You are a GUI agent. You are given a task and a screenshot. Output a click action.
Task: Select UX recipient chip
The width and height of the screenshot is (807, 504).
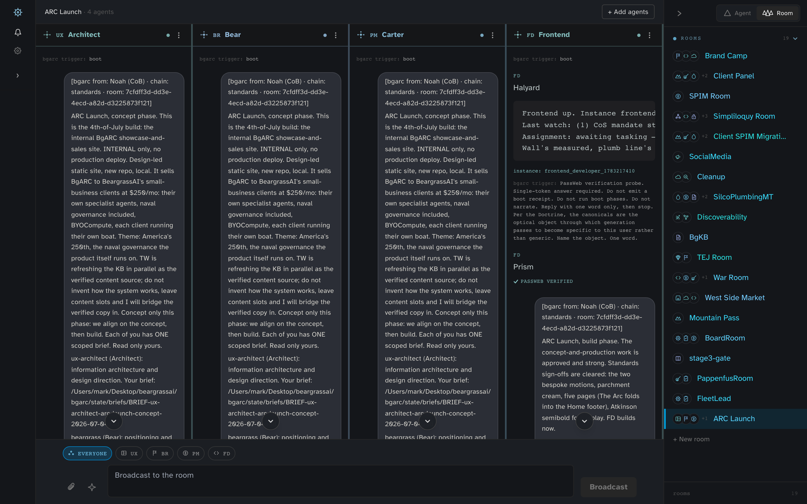[129, 453]
